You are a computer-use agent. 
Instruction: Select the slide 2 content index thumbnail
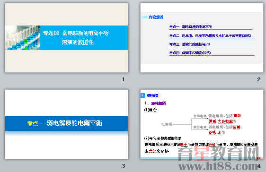202,38
